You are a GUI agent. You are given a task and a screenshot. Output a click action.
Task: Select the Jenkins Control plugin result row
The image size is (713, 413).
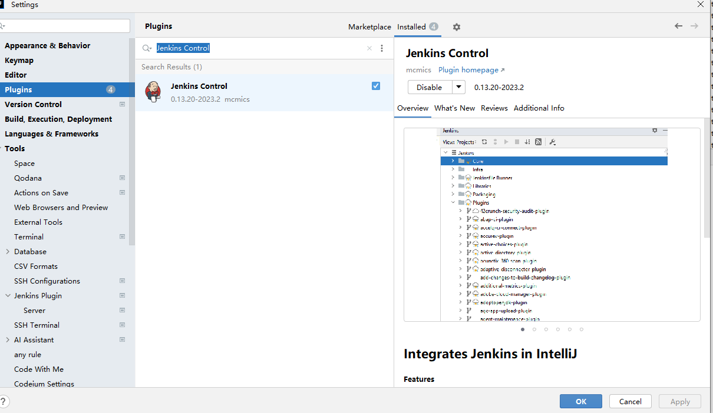click(264, 92)
